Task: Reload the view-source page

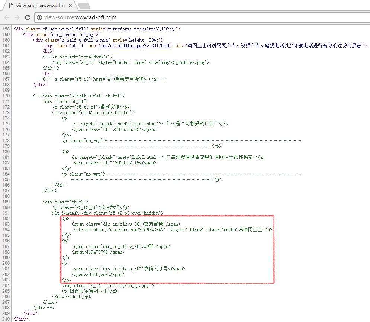Action: click(x=28, y=17)
